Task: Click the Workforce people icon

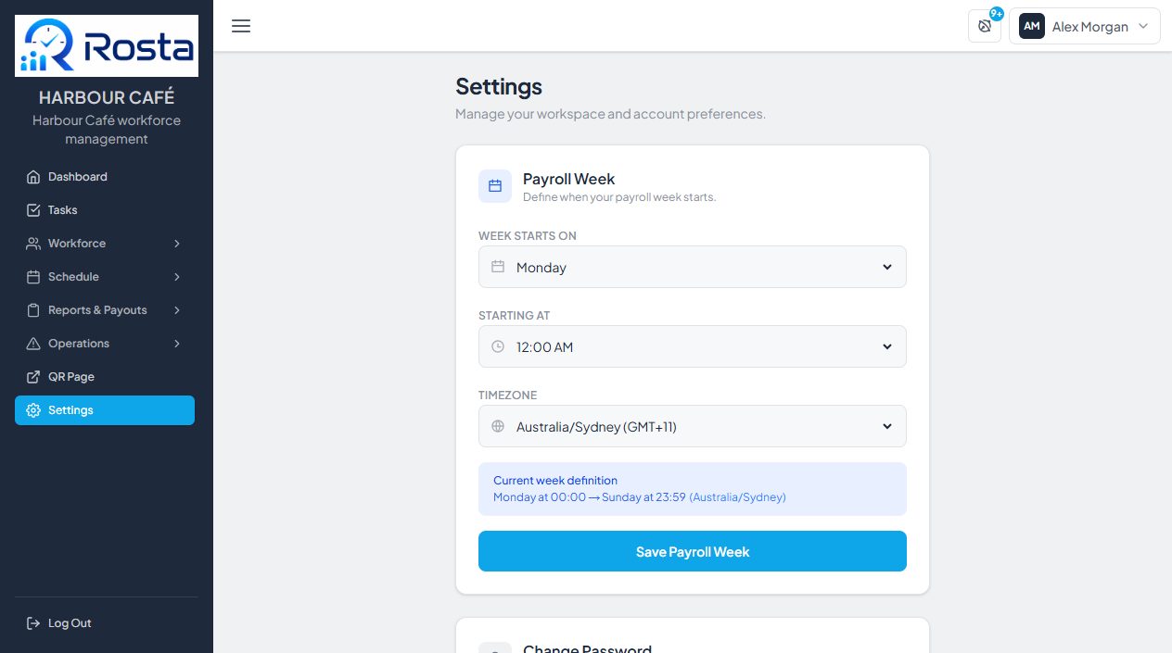Action: coord(33,244)
